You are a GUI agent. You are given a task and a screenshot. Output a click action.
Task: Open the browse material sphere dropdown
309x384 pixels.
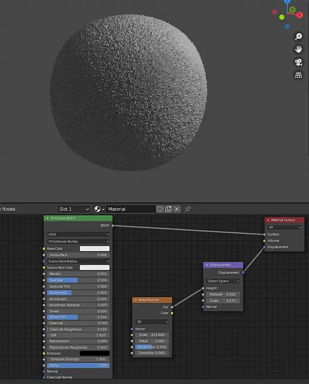coord(99,209)
